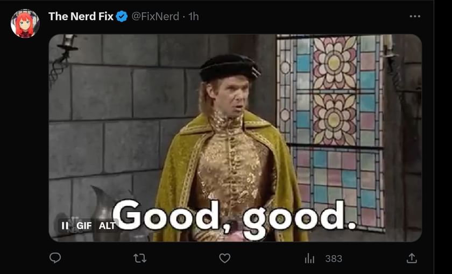The width and height of the screenshot is (452, 274).
Task: Click the 383 view count
Action: 334,258
